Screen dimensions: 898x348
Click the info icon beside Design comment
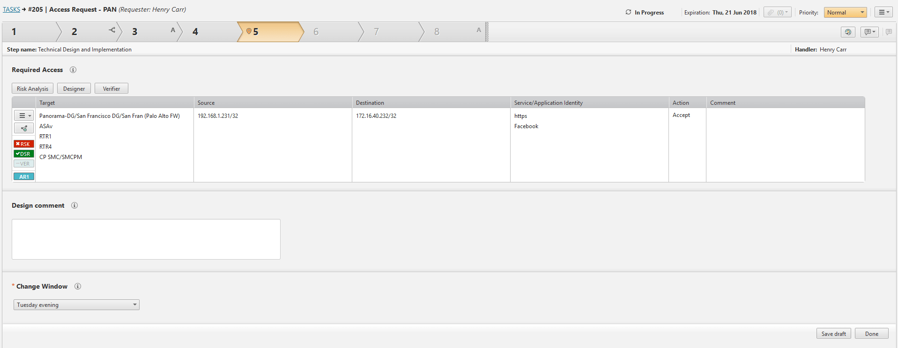(x=74, y=205)
